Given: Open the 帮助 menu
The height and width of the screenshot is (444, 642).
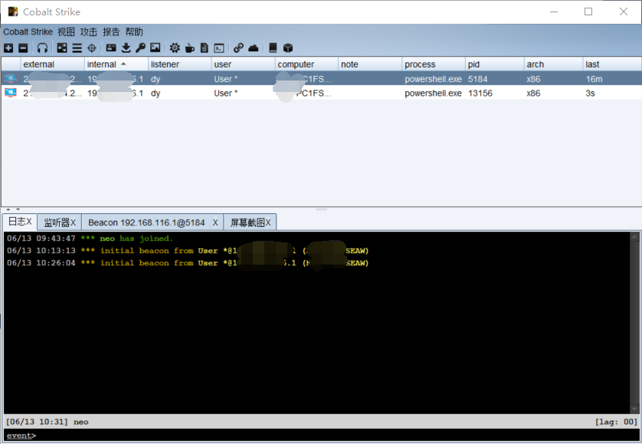Looking at the screenshot, I should point(134,32).
